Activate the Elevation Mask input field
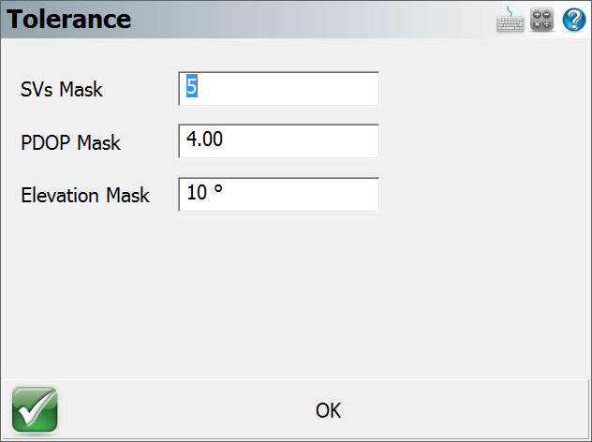 point(278,195)
